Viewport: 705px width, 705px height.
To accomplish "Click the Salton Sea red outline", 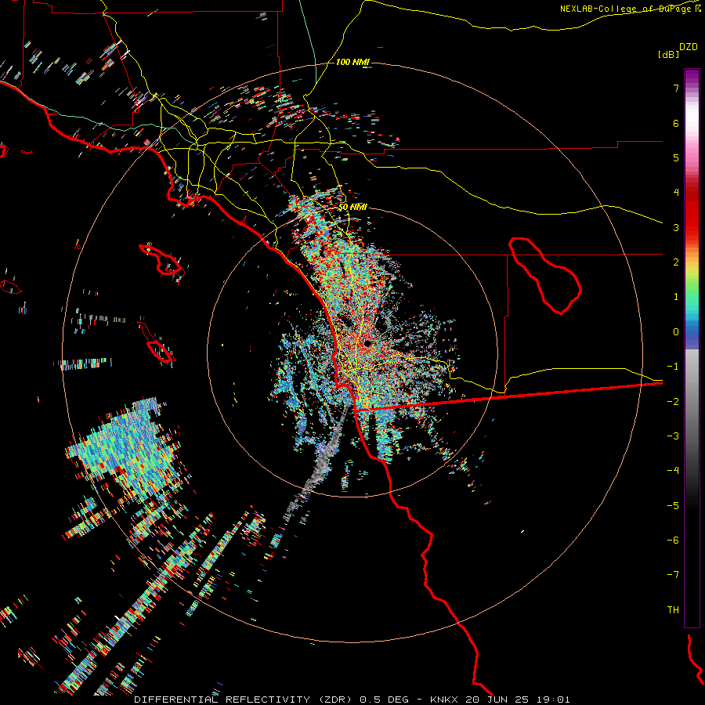I will [545, 275].
